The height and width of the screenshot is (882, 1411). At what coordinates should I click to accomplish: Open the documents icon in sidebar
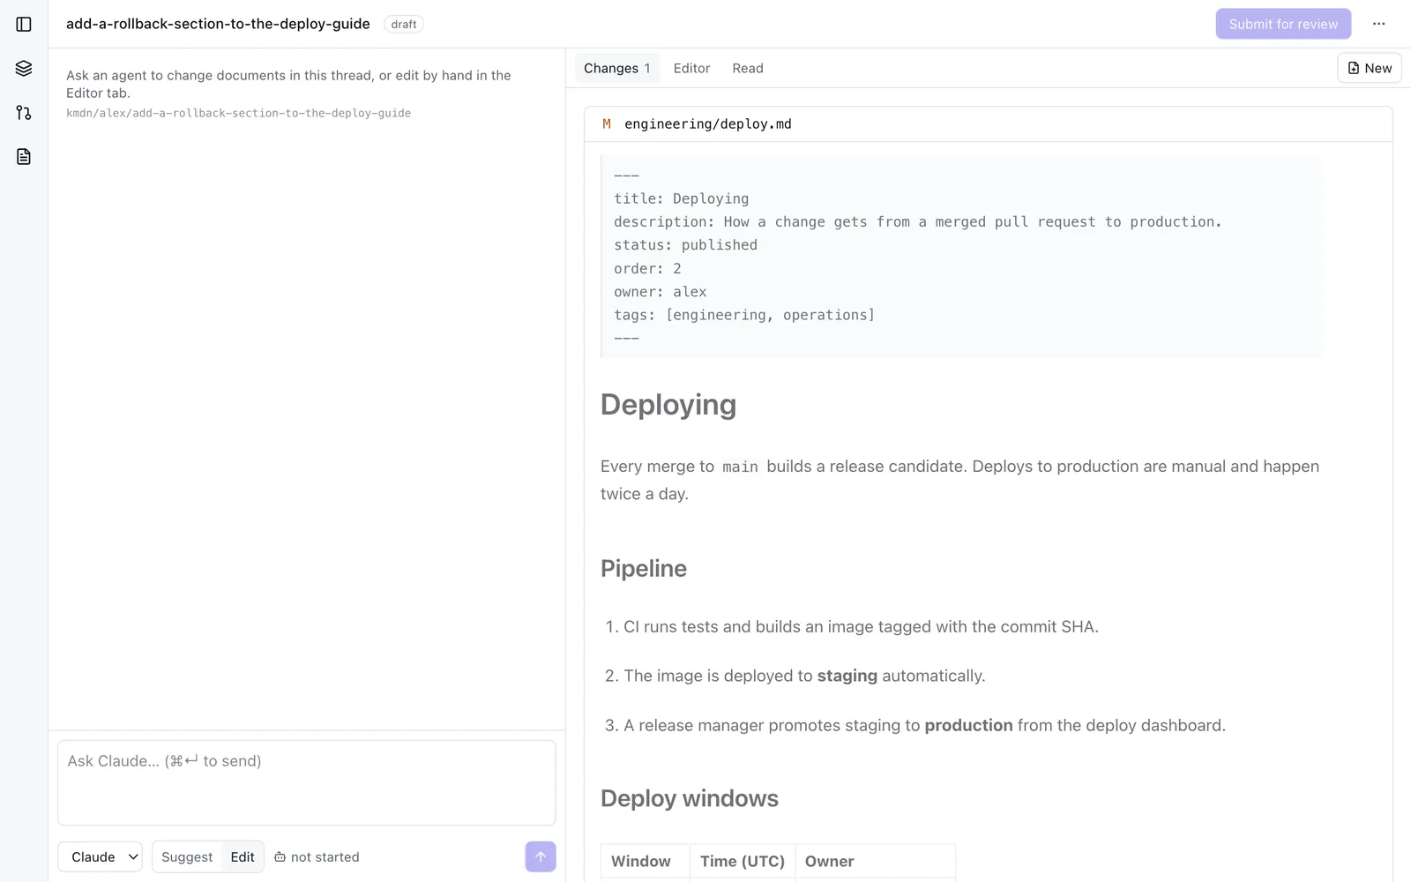(24, 156)
